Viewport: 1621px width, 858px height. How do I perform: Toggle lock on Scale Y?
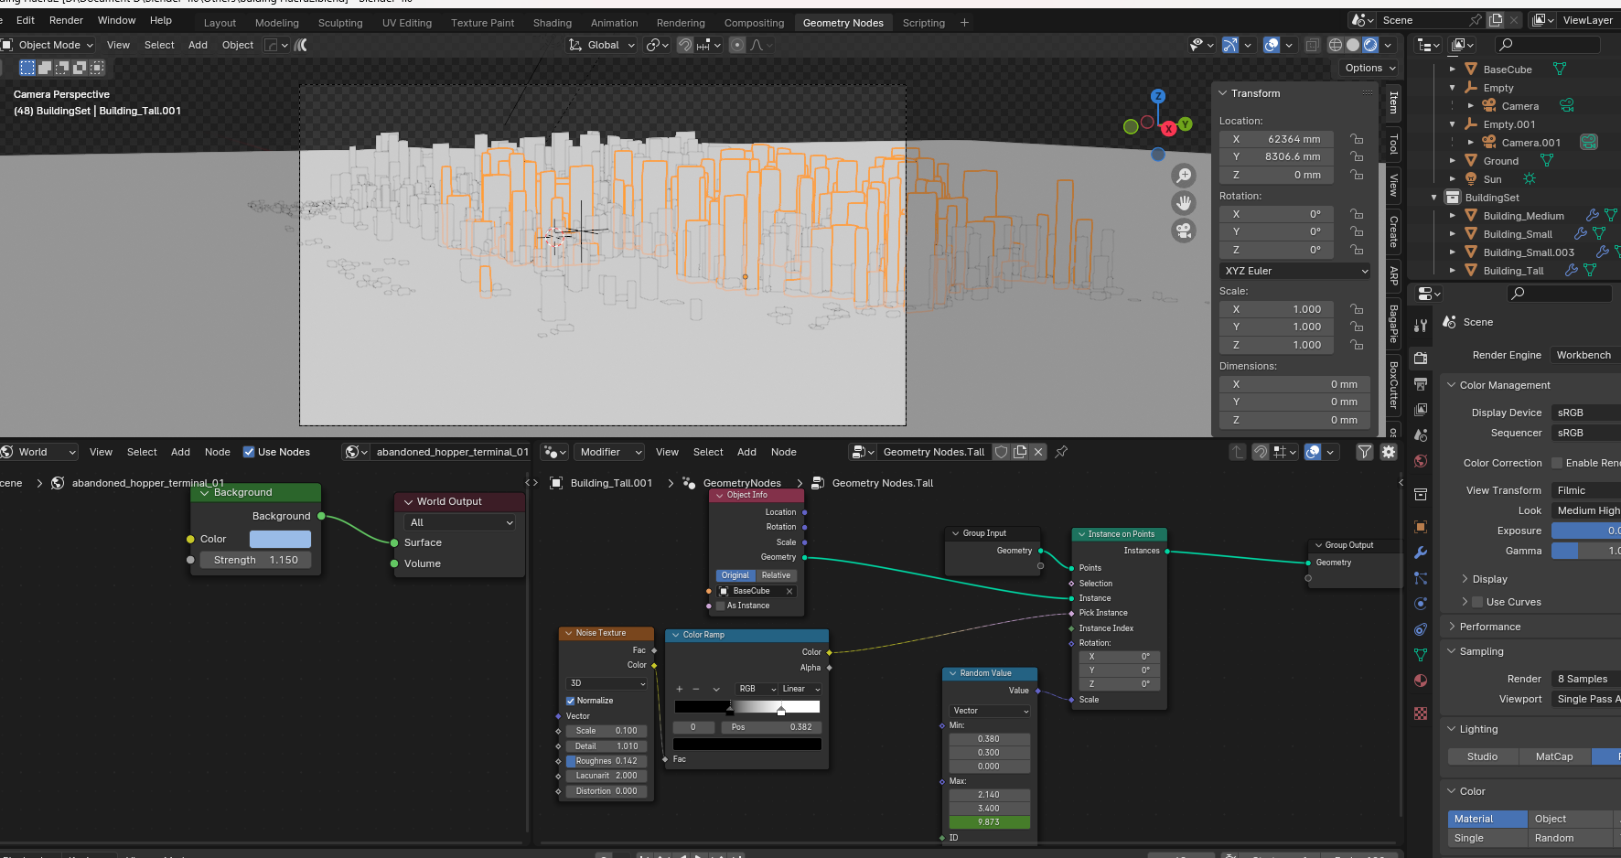pyautogui.click(x=1357, y=327)
